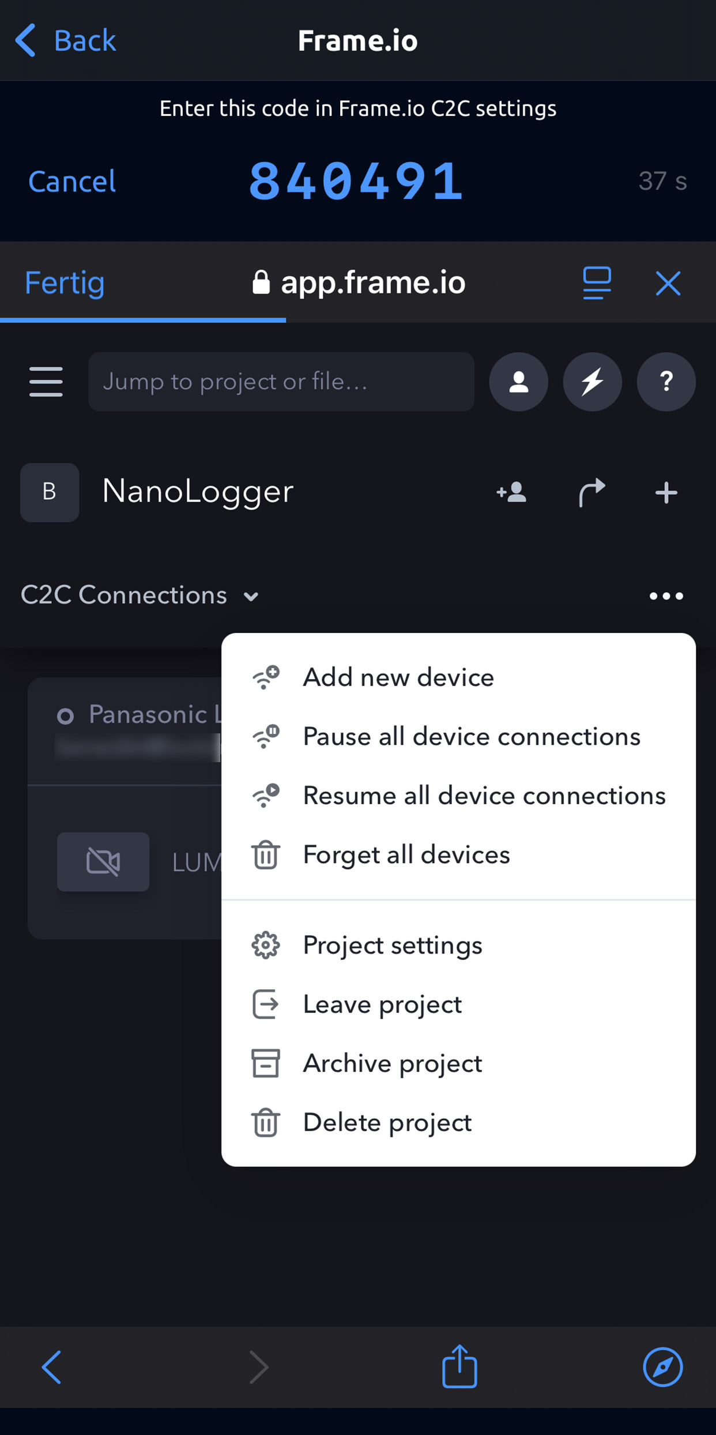Tap Fertig to dismiss the browser

(65, 283)
